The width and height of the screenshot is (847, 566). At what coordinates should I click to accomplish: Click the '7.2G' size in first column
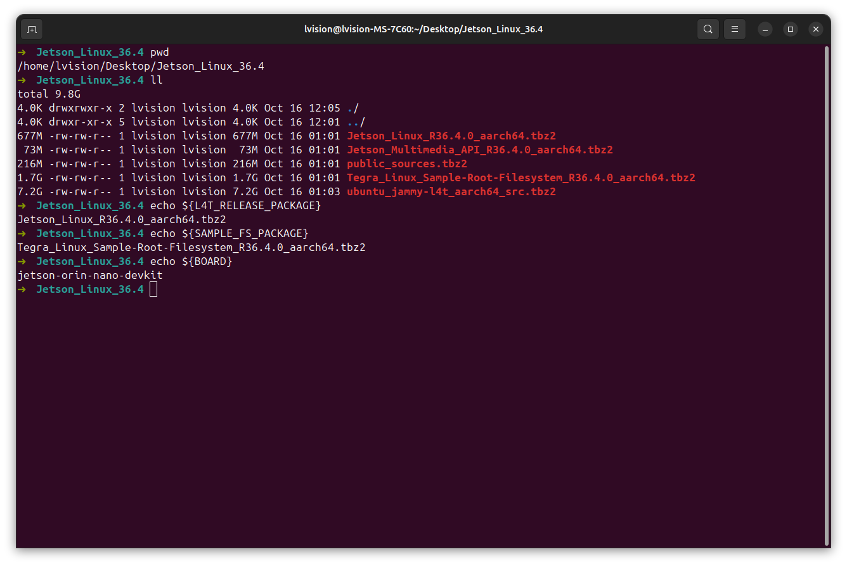tap(30, 191)
